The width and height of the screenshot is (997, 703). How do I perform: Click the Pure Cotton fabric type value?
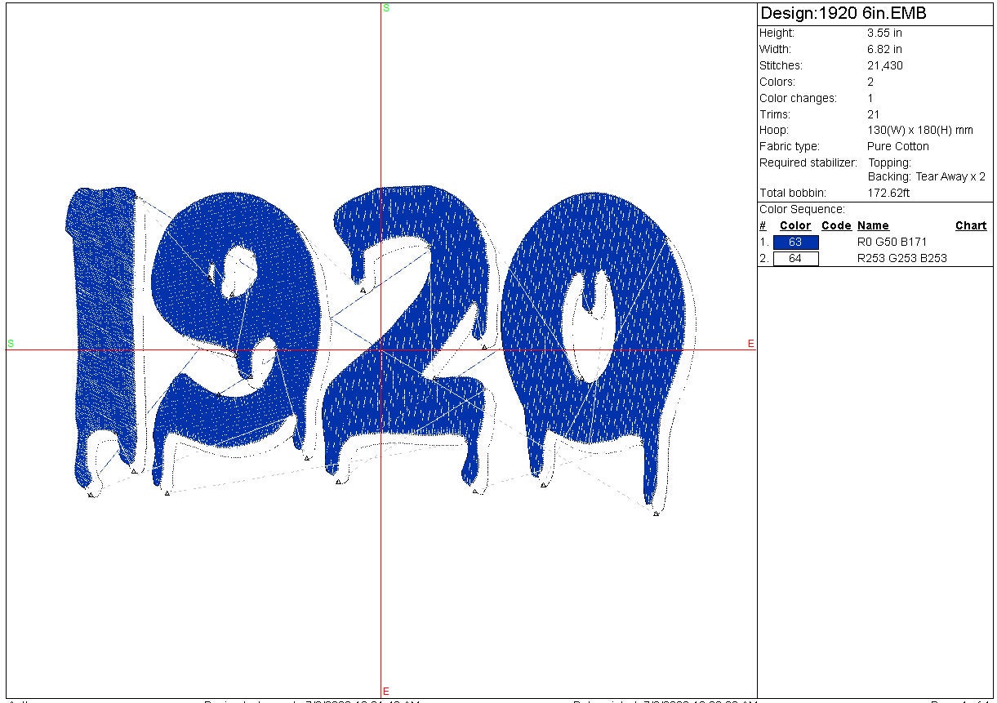[897, 147]
